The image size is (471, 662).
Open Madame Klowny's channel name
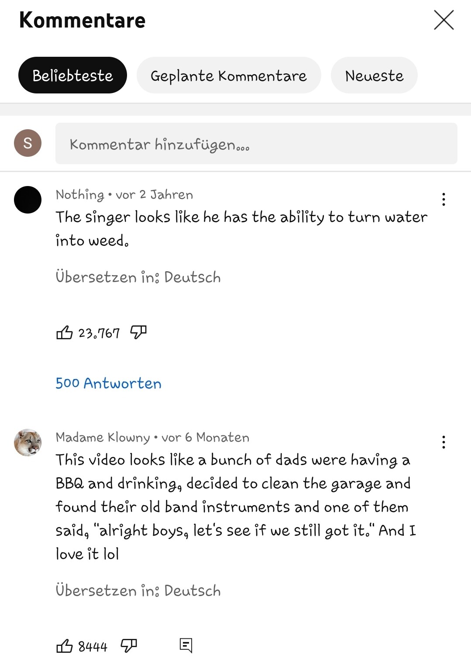pos(103,438)
